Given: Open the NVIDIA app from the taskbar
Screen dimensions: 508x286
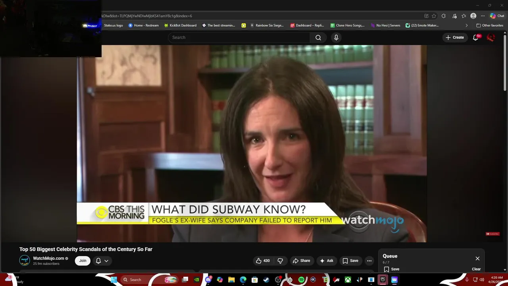Looking at the screenshot, I should [196, 280].
